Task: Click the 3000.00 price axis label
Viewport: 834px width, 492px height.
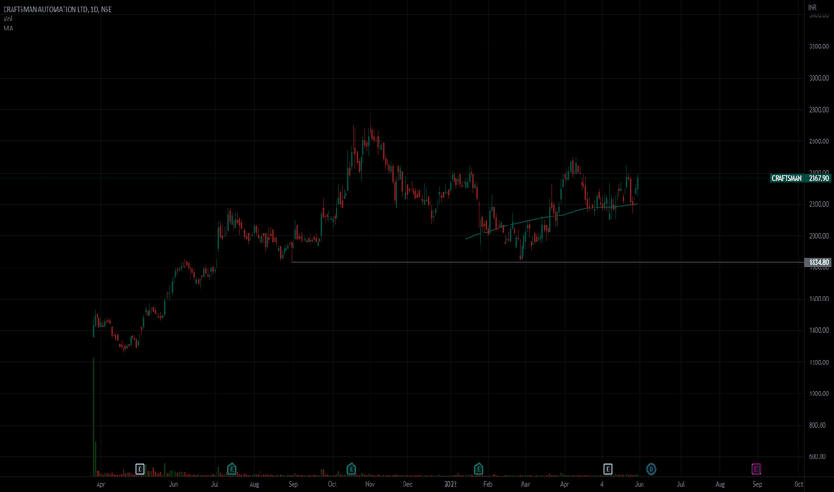Action: click(819, 78)
